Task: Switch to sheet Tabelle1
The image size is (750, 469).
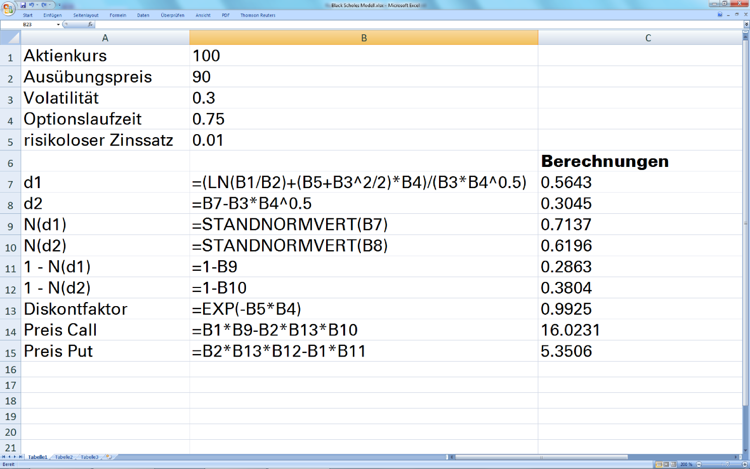Action: (x=38, y=457)
